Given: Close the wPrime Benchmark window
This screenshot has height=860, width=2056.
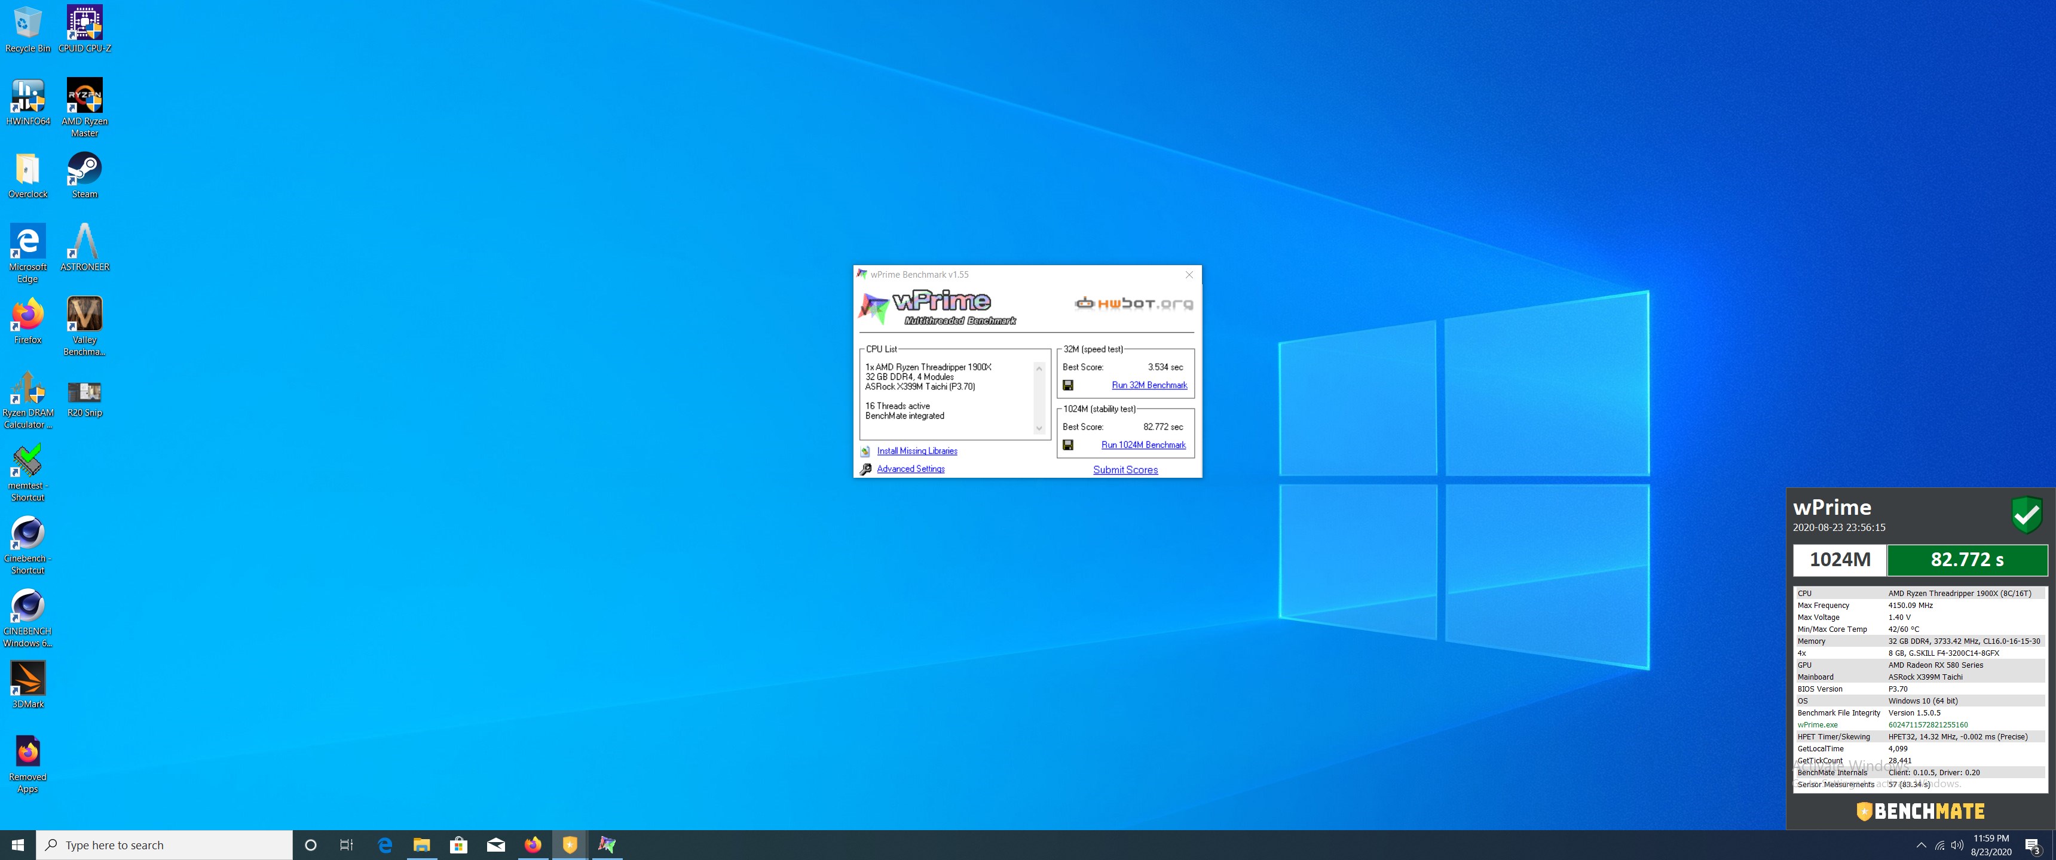Looking at the screenshot, I should click(1189, 275).
